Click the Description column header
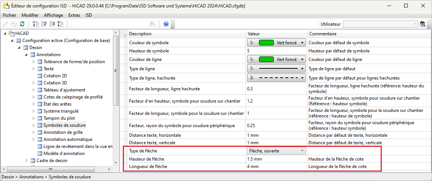The image size is (432, 181). 186,34
